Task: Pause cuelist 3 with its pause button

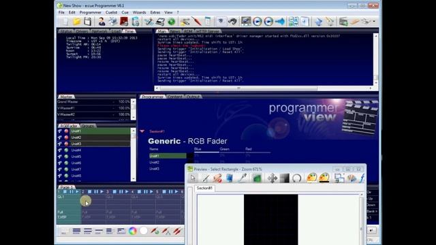Action: tap(121, 192)
